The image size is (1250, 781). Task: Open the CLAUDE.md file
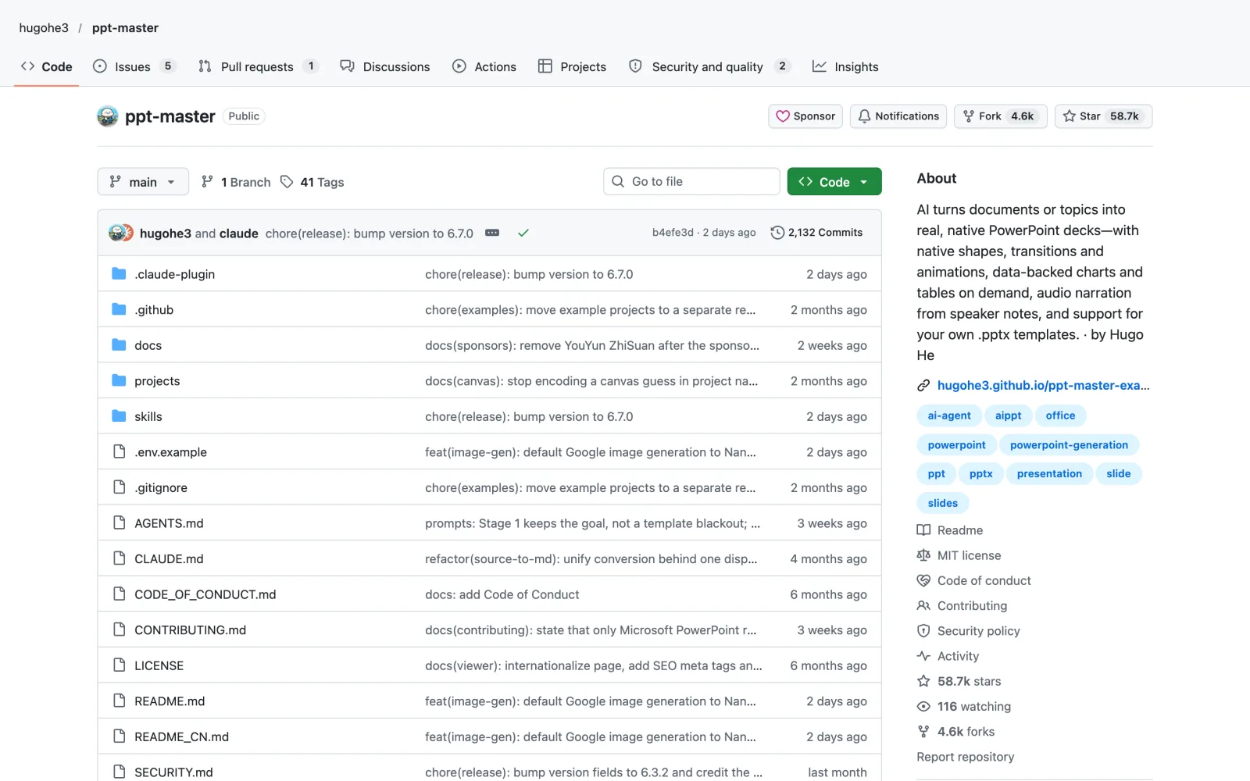pyautogui.click(x=169, y=559)
